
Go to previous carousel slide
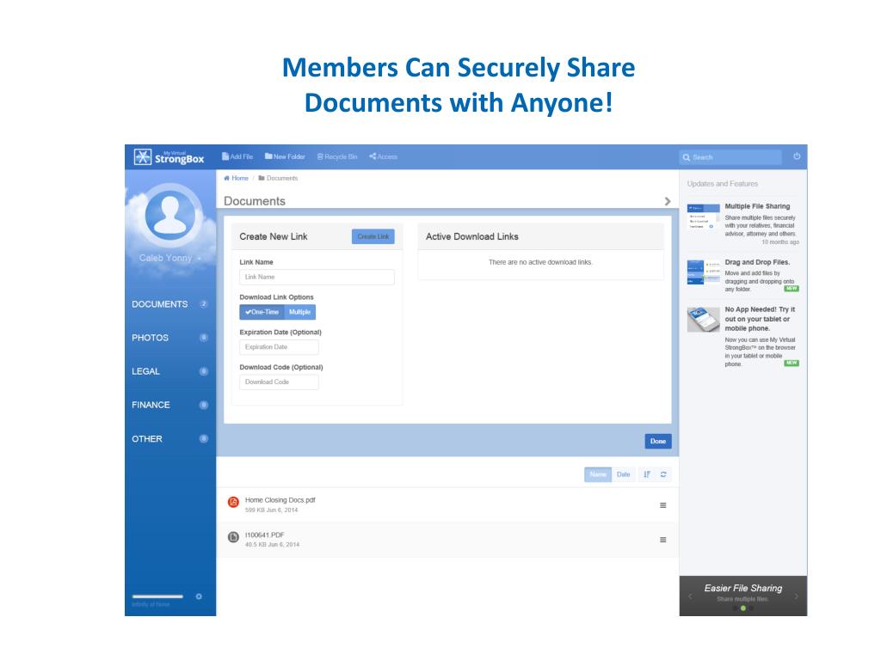(x=690, y=596)
